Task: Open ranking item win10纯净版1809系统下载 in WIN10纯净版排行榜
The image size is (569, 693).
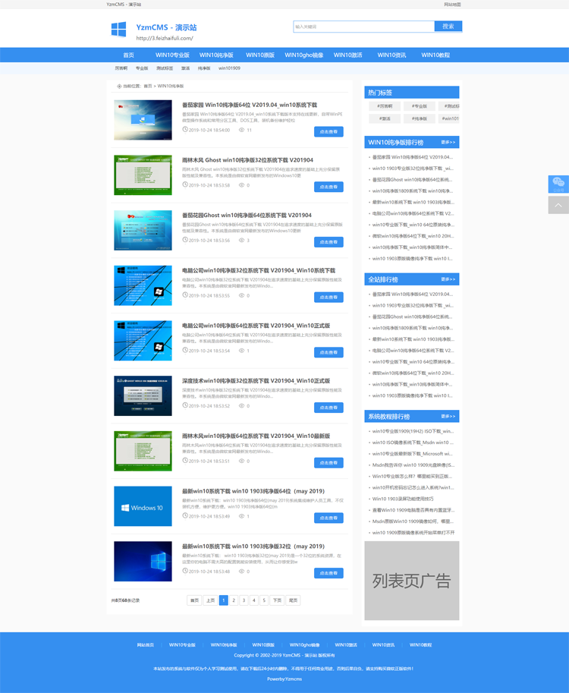Action: 413,191
